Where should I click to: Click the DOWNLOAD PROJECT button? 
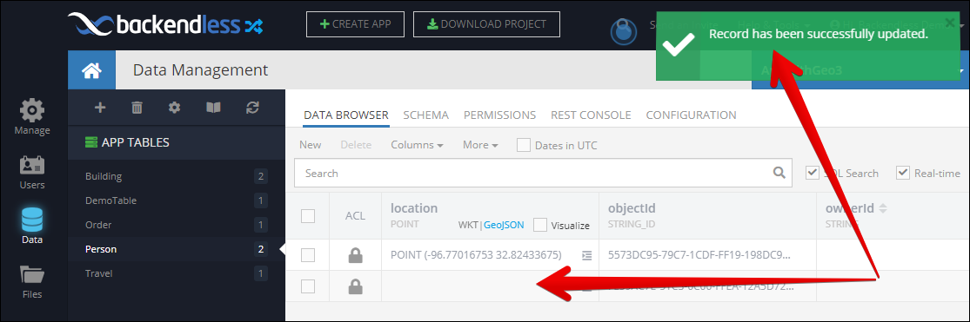click(486, 24)
